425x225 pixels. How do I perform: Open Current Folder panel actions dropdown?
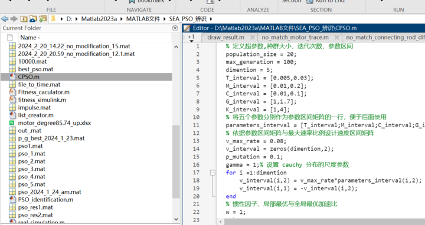(x=175, y=28)
